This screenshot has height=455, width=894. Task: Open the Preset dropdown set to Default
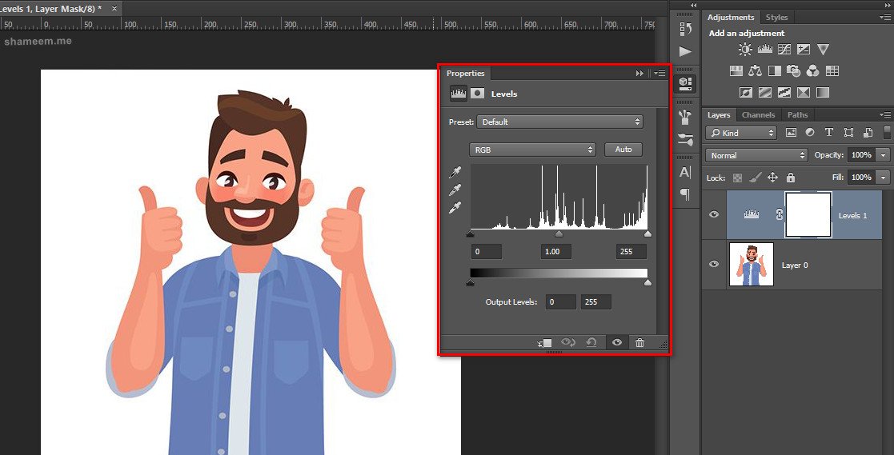point(559,122)
